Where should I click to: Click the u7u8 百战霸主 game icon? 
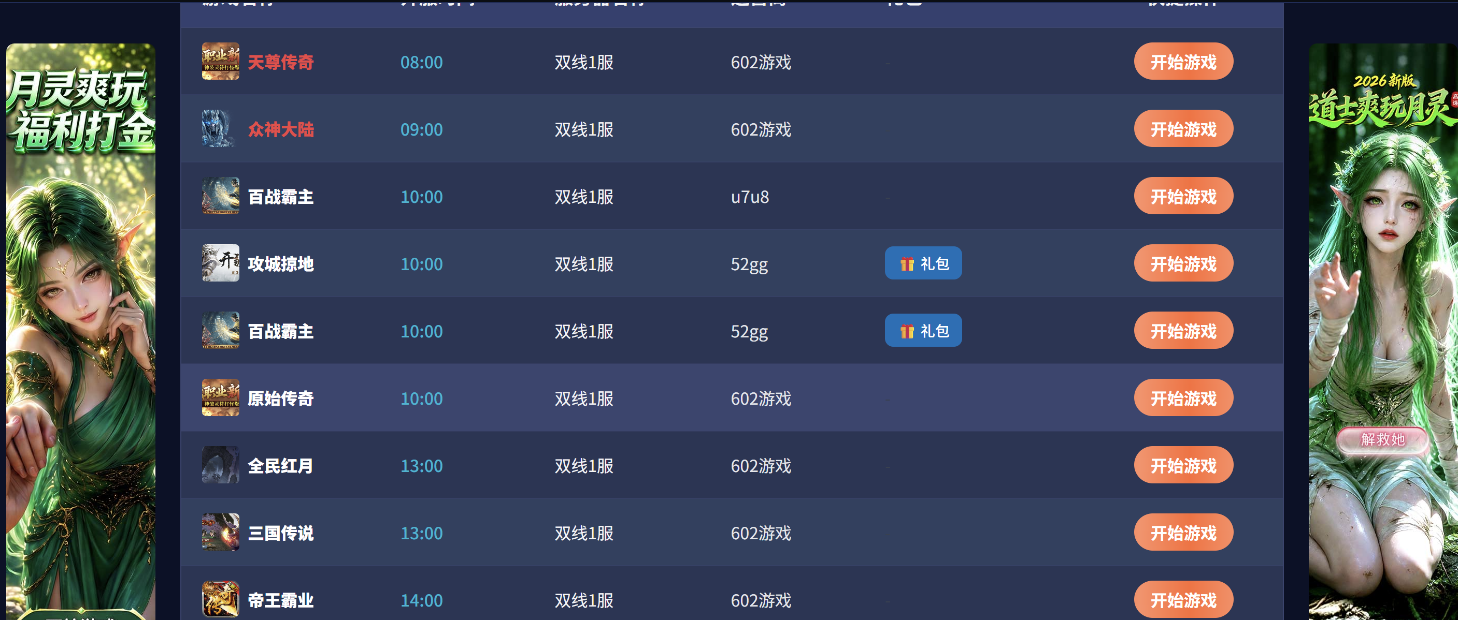point(220,196)
